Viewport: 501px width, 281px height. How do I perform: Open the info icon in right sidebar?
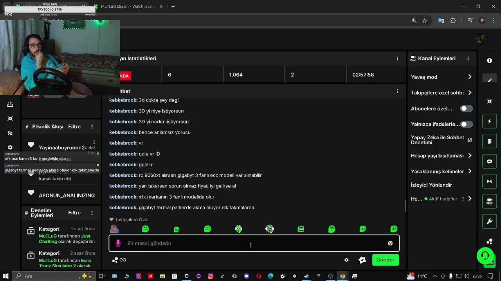pos(489,61)
